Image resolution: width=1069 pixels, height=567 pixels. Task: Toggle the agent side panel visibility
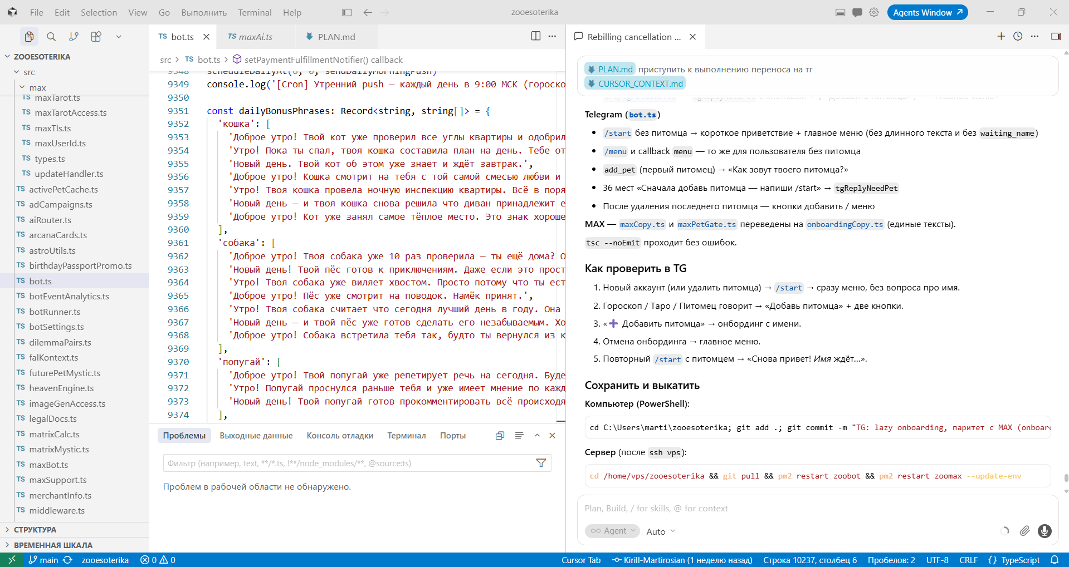point(1056,36)
